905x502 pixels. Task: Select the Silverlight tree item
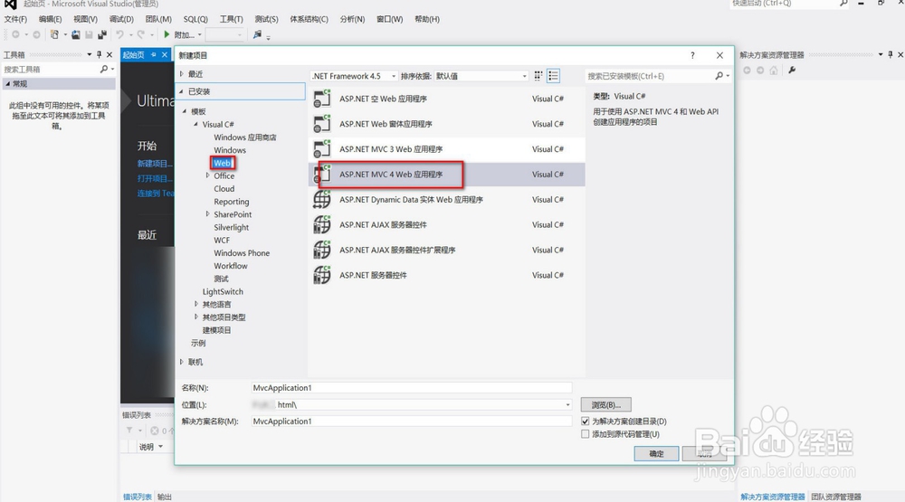tap(231, 227)
